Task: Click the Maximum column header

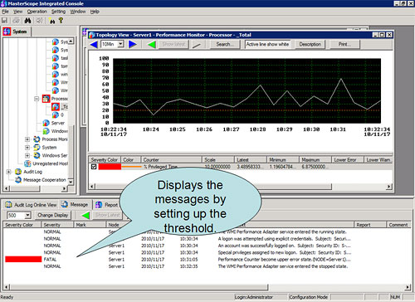Action: [315, 160]
